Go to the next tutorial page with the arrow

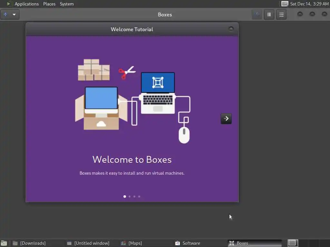tap(226, 119)
